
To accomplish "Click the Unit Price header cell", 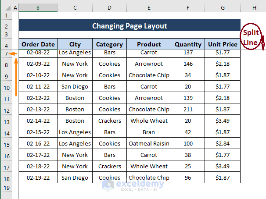I will [223, 44].
